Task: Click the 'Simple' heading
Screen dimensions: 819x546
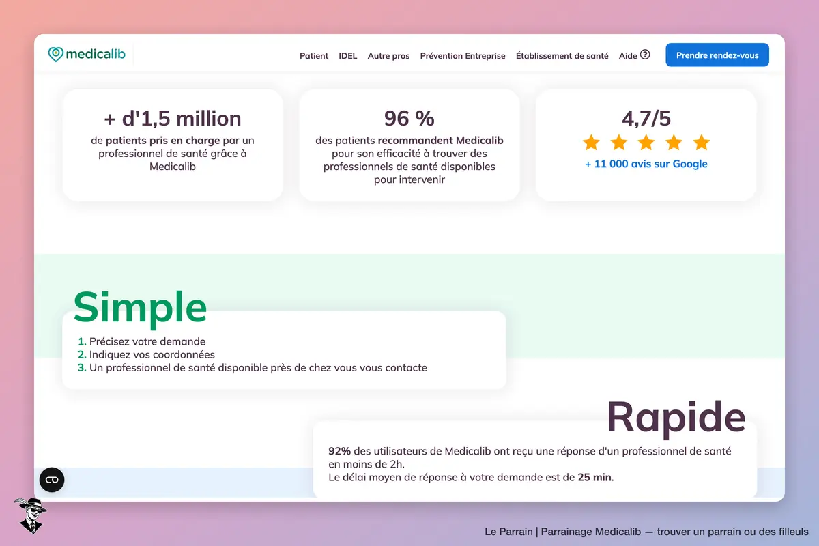Action: [140, 308]
